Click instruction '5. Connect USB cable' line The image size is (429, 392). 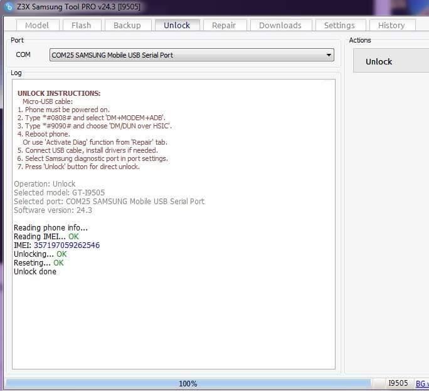(x=88, y=150)
